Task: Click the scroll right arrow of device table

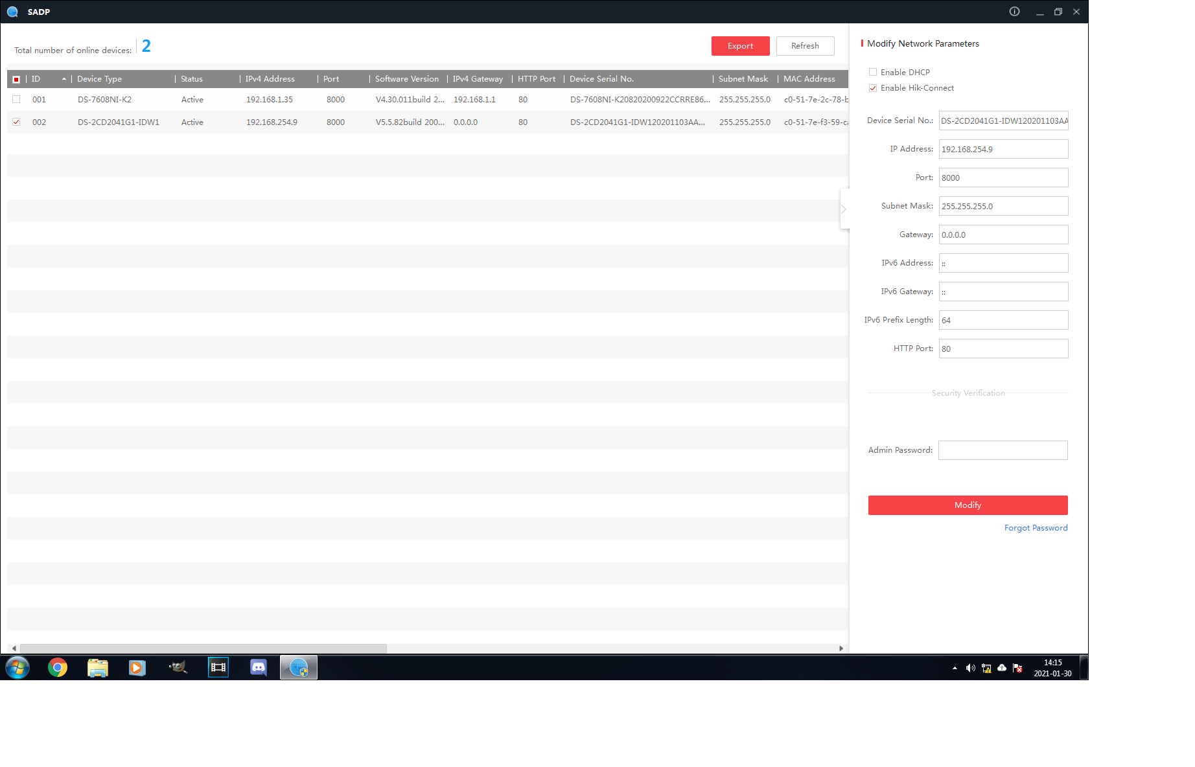Action: (841, 648)
